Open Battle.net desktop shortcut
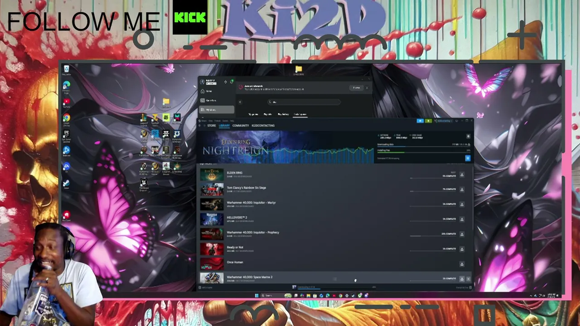 (67, 152)
